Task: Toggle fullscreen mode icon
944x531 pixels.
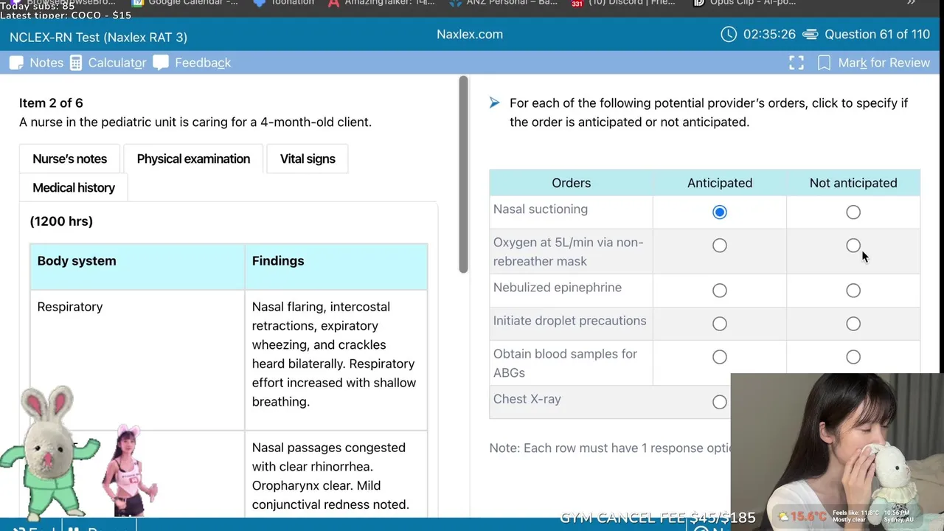Action: coord(796,63)
